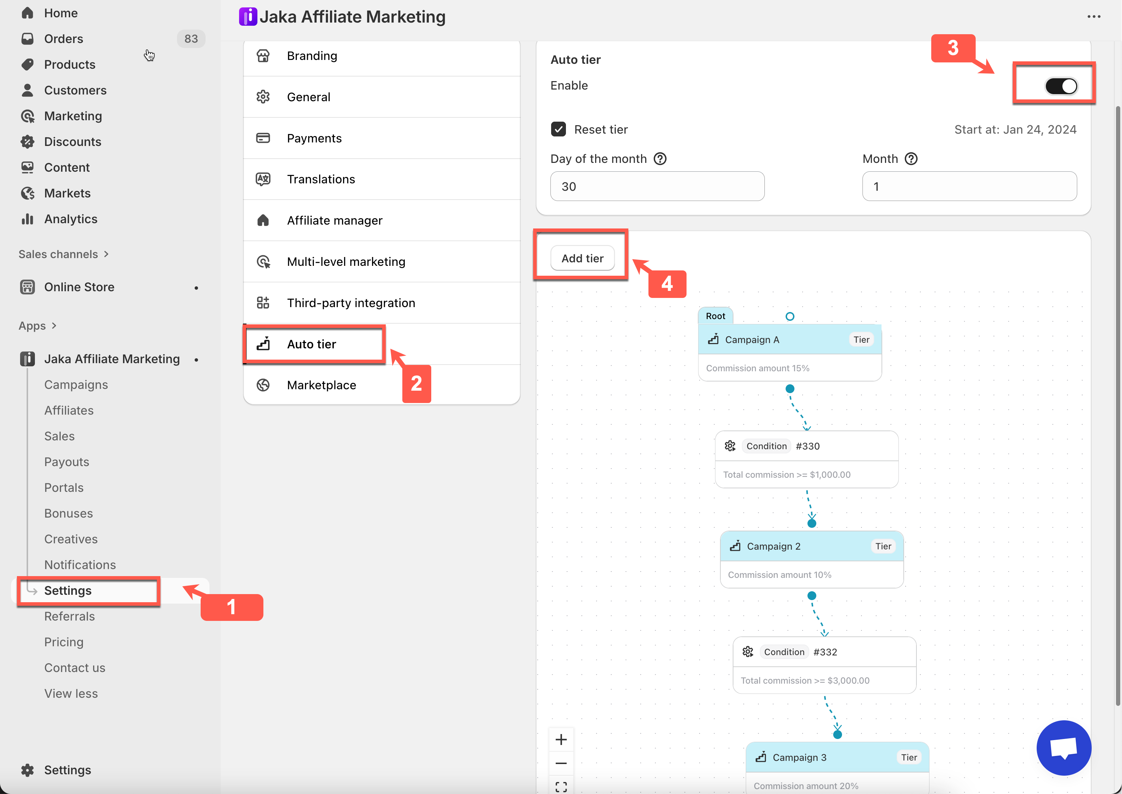Expand the Apps section chevron
The image size is (1122, 794).
pyautogui.click(x=54, y=326)
